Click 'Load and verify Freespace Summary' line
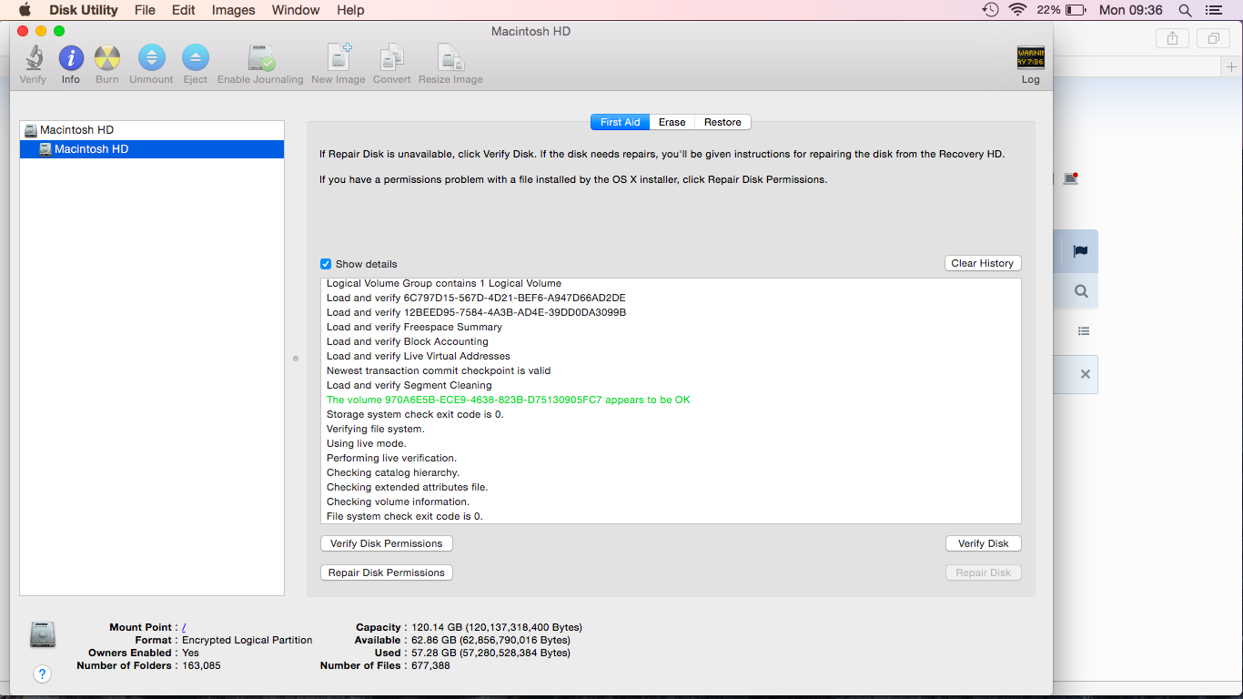This screenshot has height=699, width=1243. pos(415,327)
